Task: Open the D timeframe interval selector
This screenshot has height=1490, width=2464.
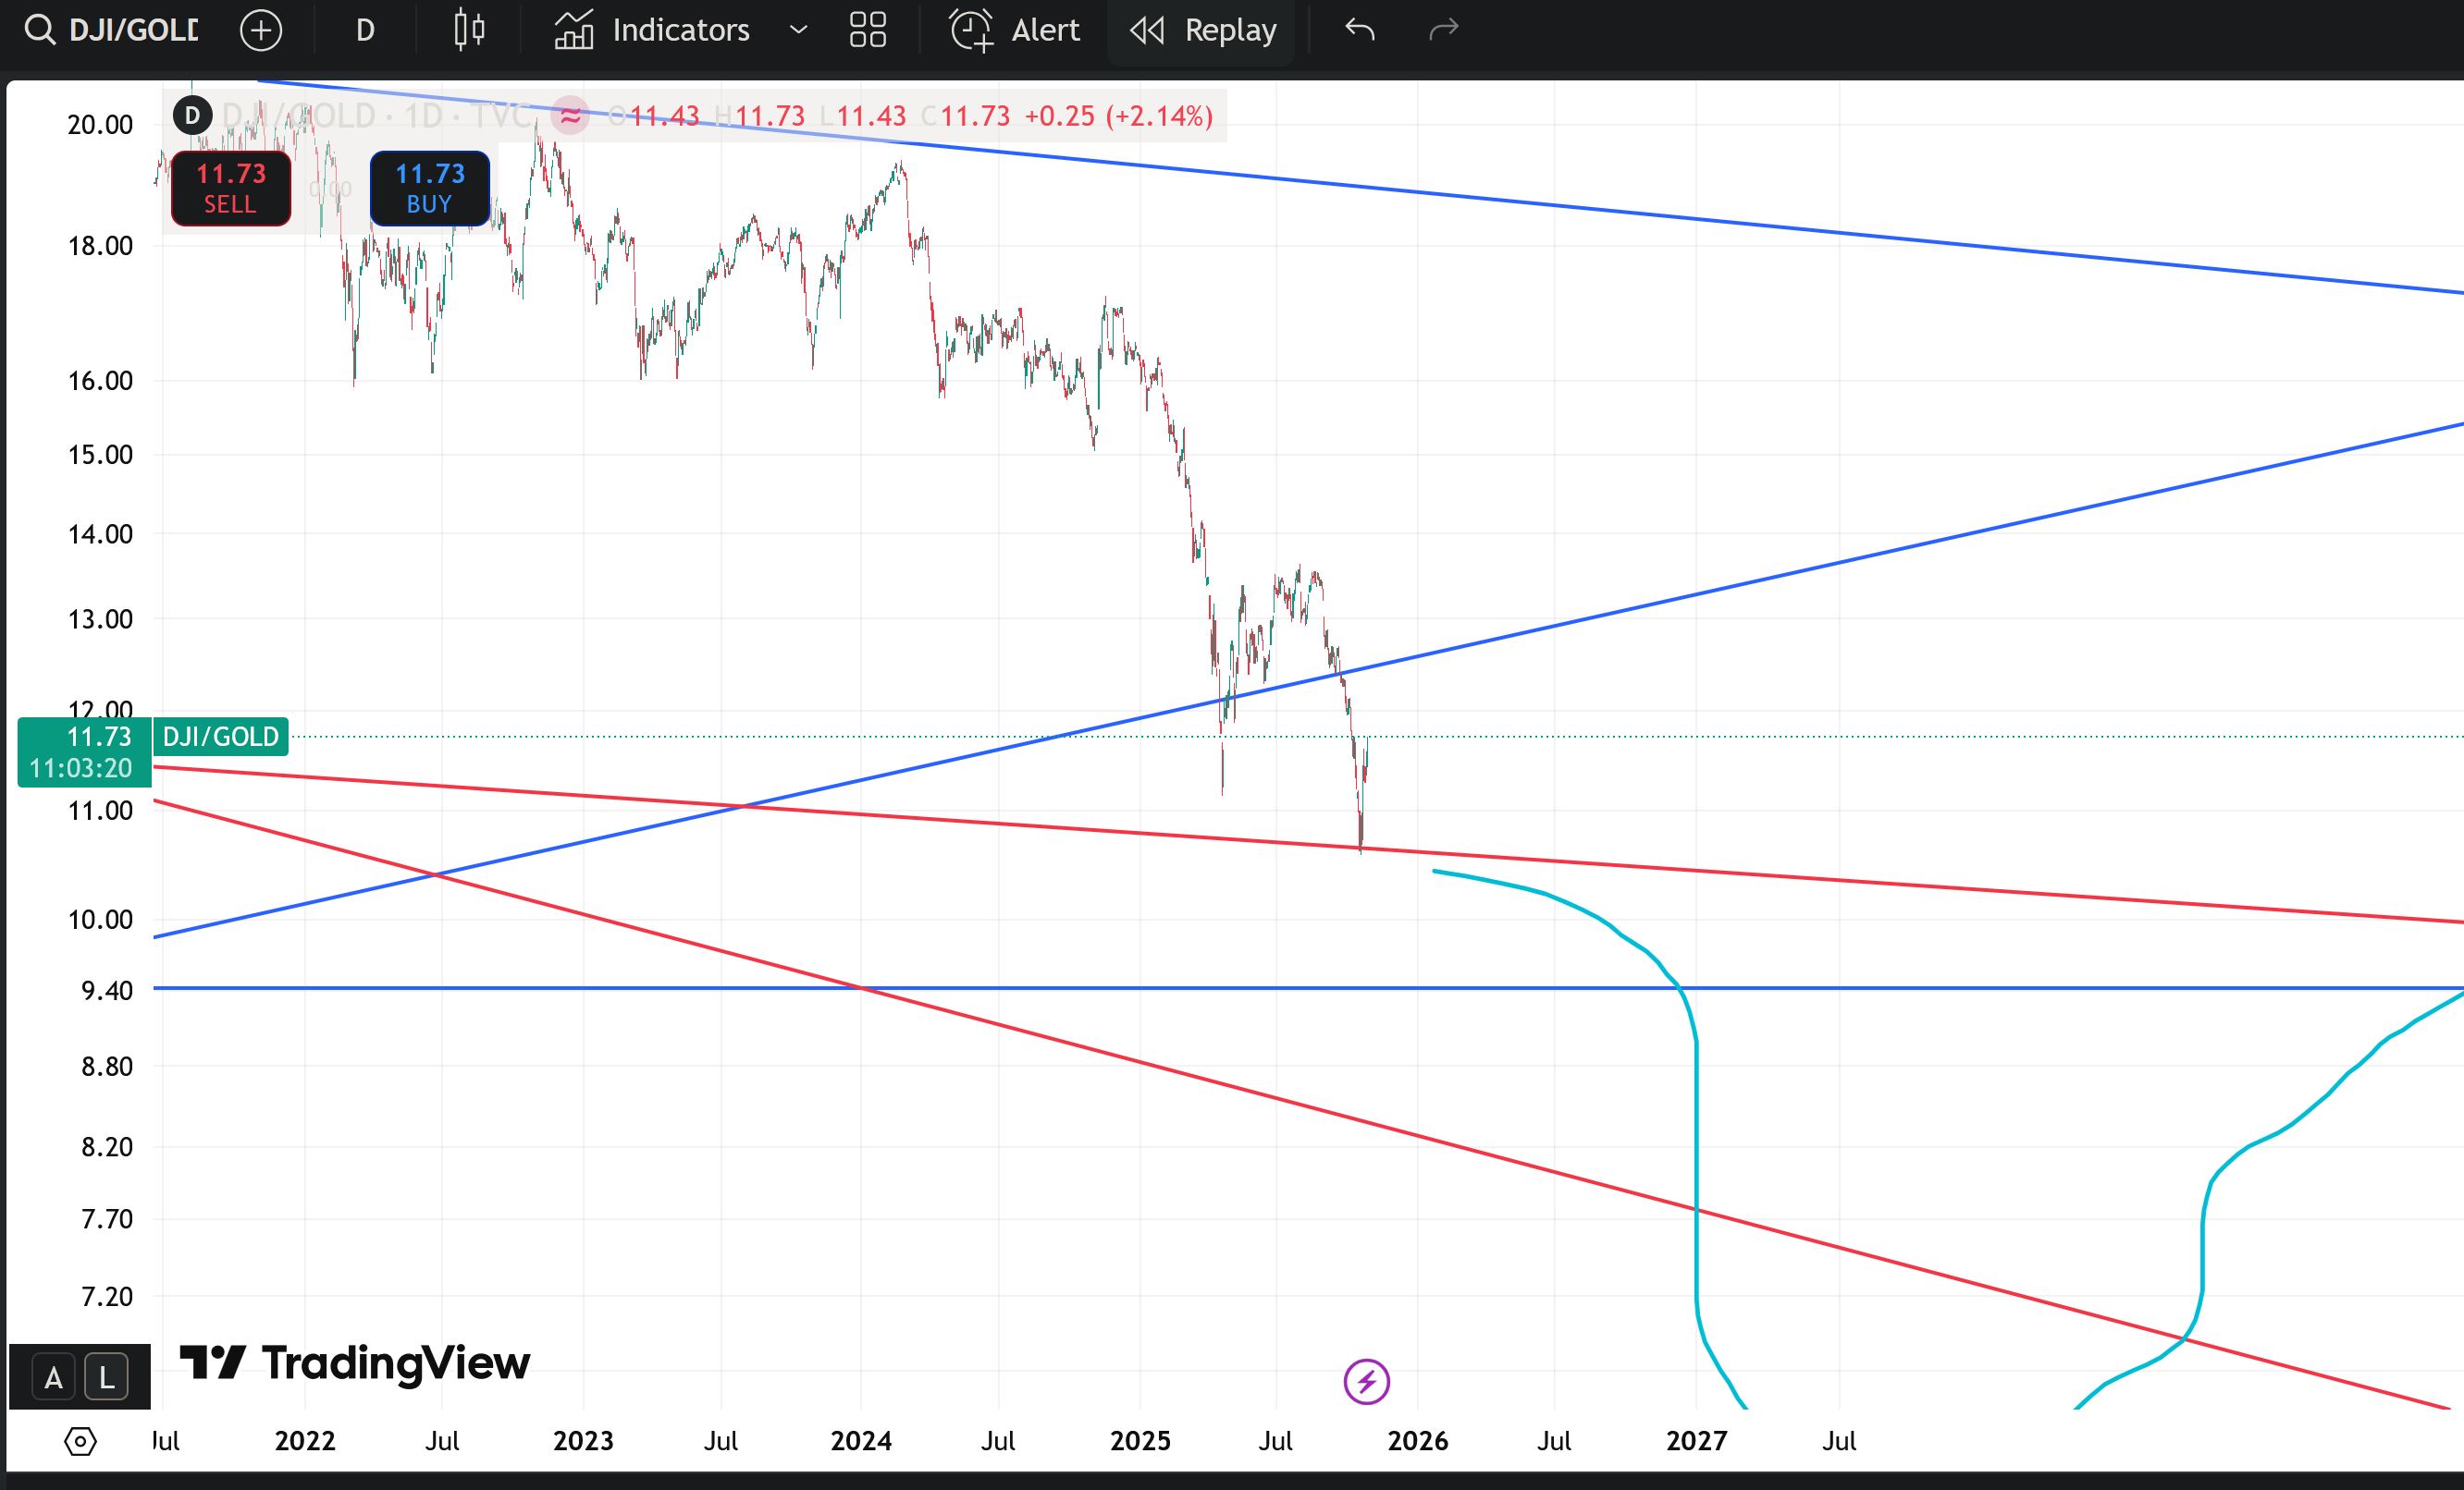Action: tap(365, 30)
